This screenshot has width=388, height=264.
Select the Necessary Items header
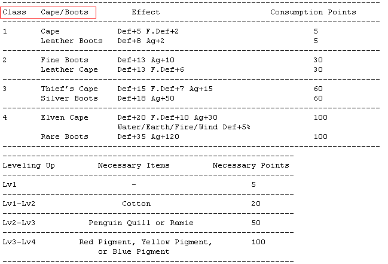[x=134, y=165]
